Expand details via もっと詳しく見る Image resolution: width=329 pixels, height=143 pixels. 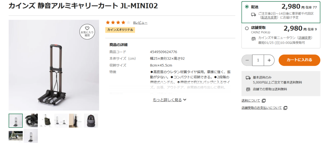pyautogui.click(x=170, y=100)
